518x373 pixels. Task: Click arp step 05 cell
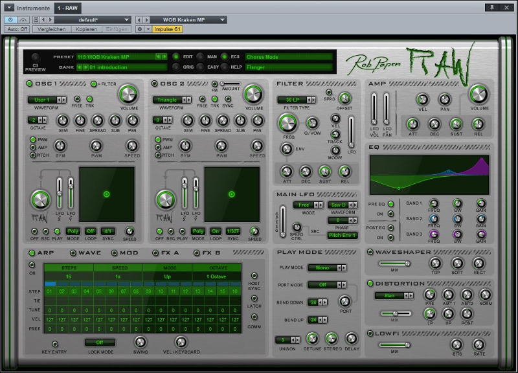click(x=99, y=291)
